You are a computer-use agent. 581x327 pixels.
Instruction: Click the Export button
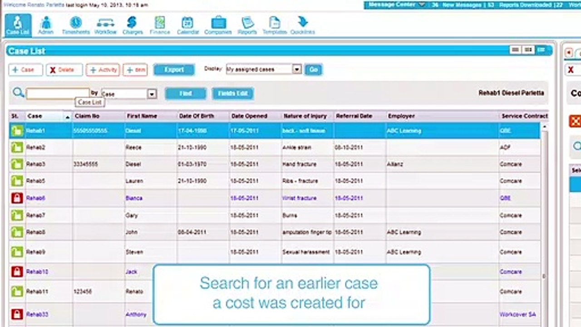174,69
